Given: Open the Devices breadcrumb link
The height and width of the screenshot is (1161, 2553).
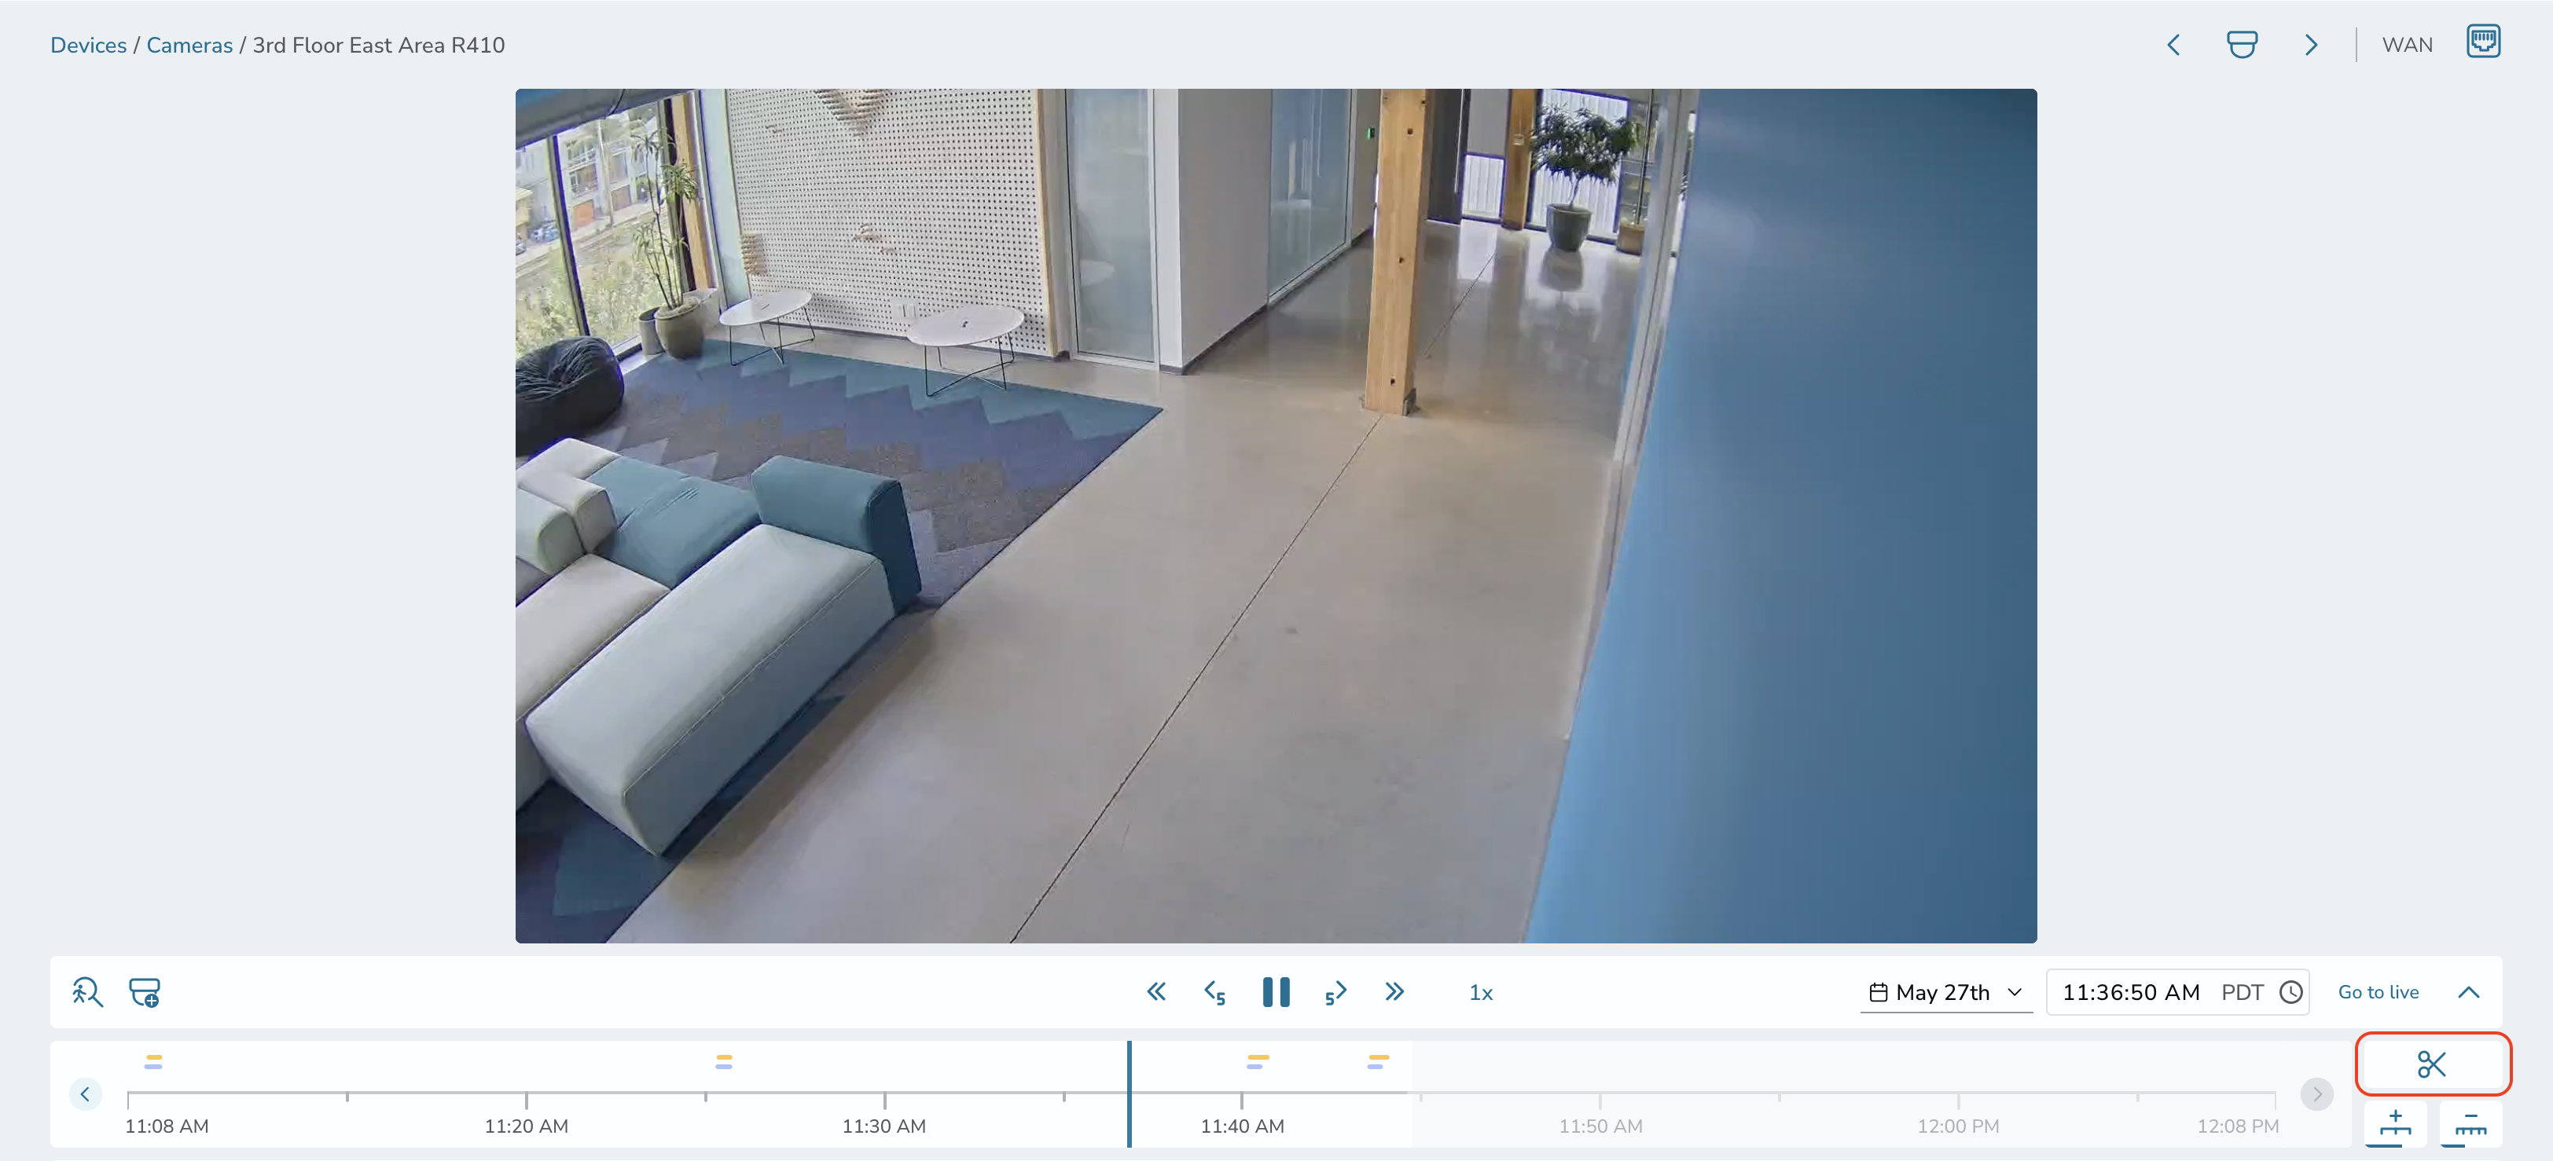Looking at the screenshot, I should click(x=88, y=46).
